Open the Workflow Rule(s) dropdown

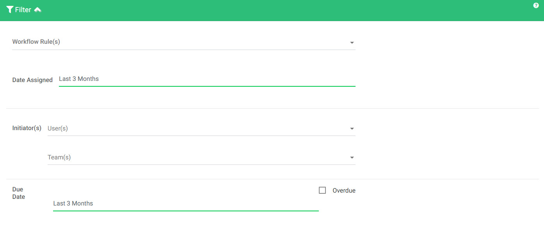(x=183, y=42)
